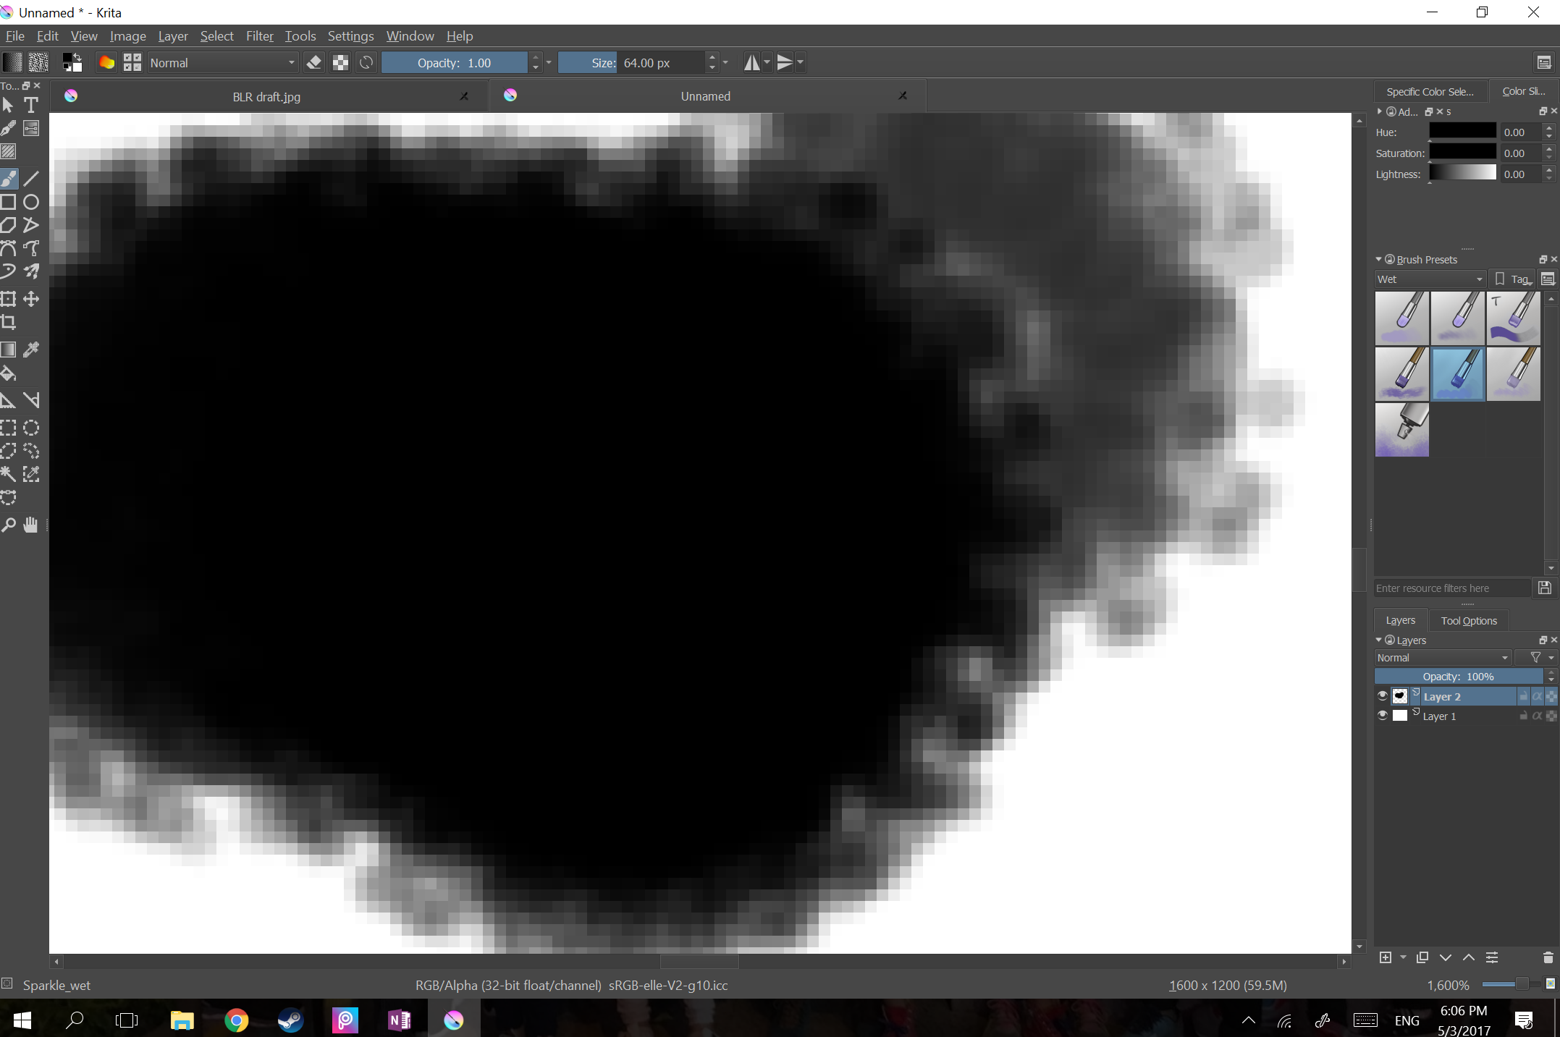Screen dimensions: 1560x1037
Task: Open the Filter menu
Action: (x=259, y=36)
